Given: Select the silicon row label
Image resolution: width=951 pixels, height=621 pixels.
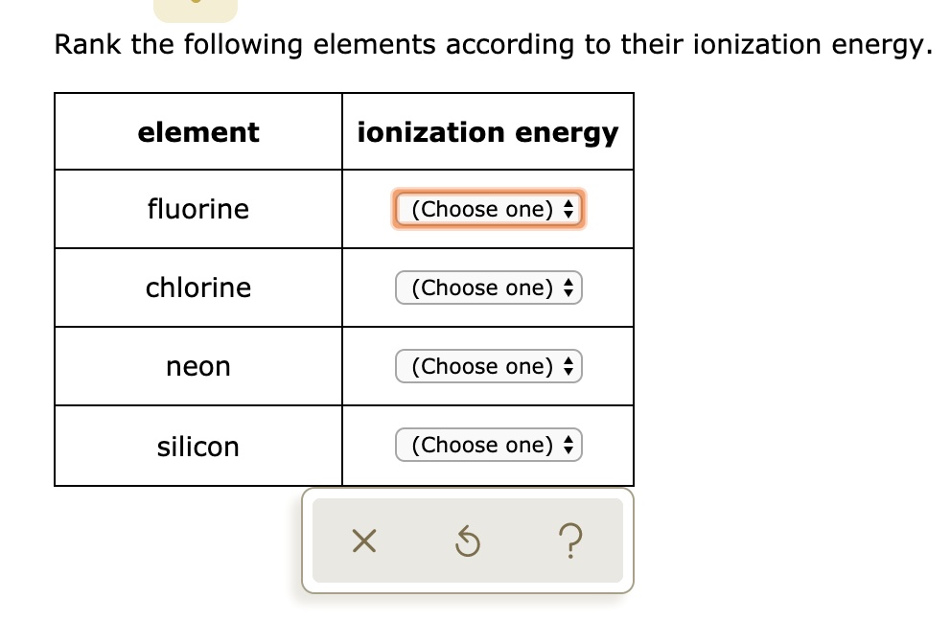Looking at the screenshot, I should point(197,445).
